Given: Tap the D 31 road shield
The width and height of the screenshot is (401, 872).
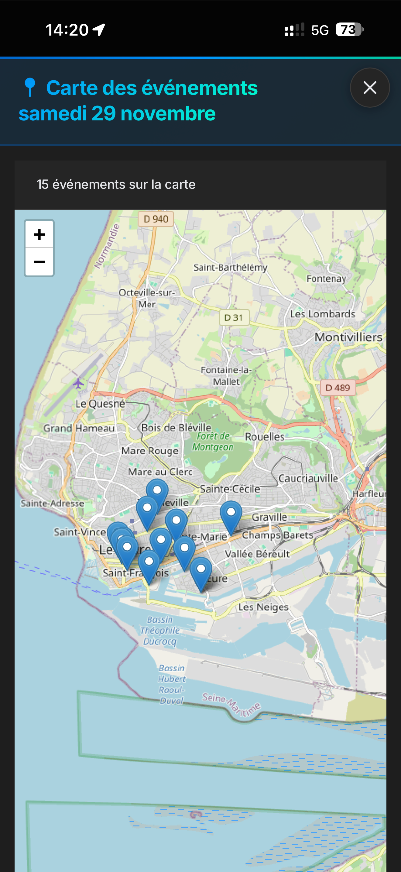Looking at the screenshot, I should click(x=234, y=317).
